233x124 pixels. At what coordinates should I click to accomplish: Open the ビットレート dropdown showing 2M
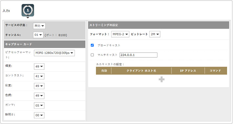pyautogui.click(x=155, y=34)
